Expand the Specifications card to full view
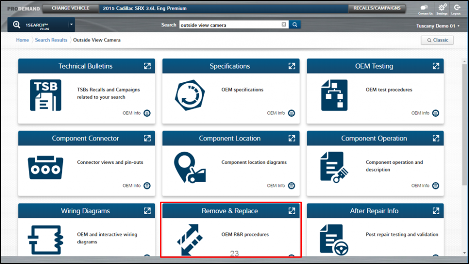The image size is (469, 264). (x=292, y=66)
